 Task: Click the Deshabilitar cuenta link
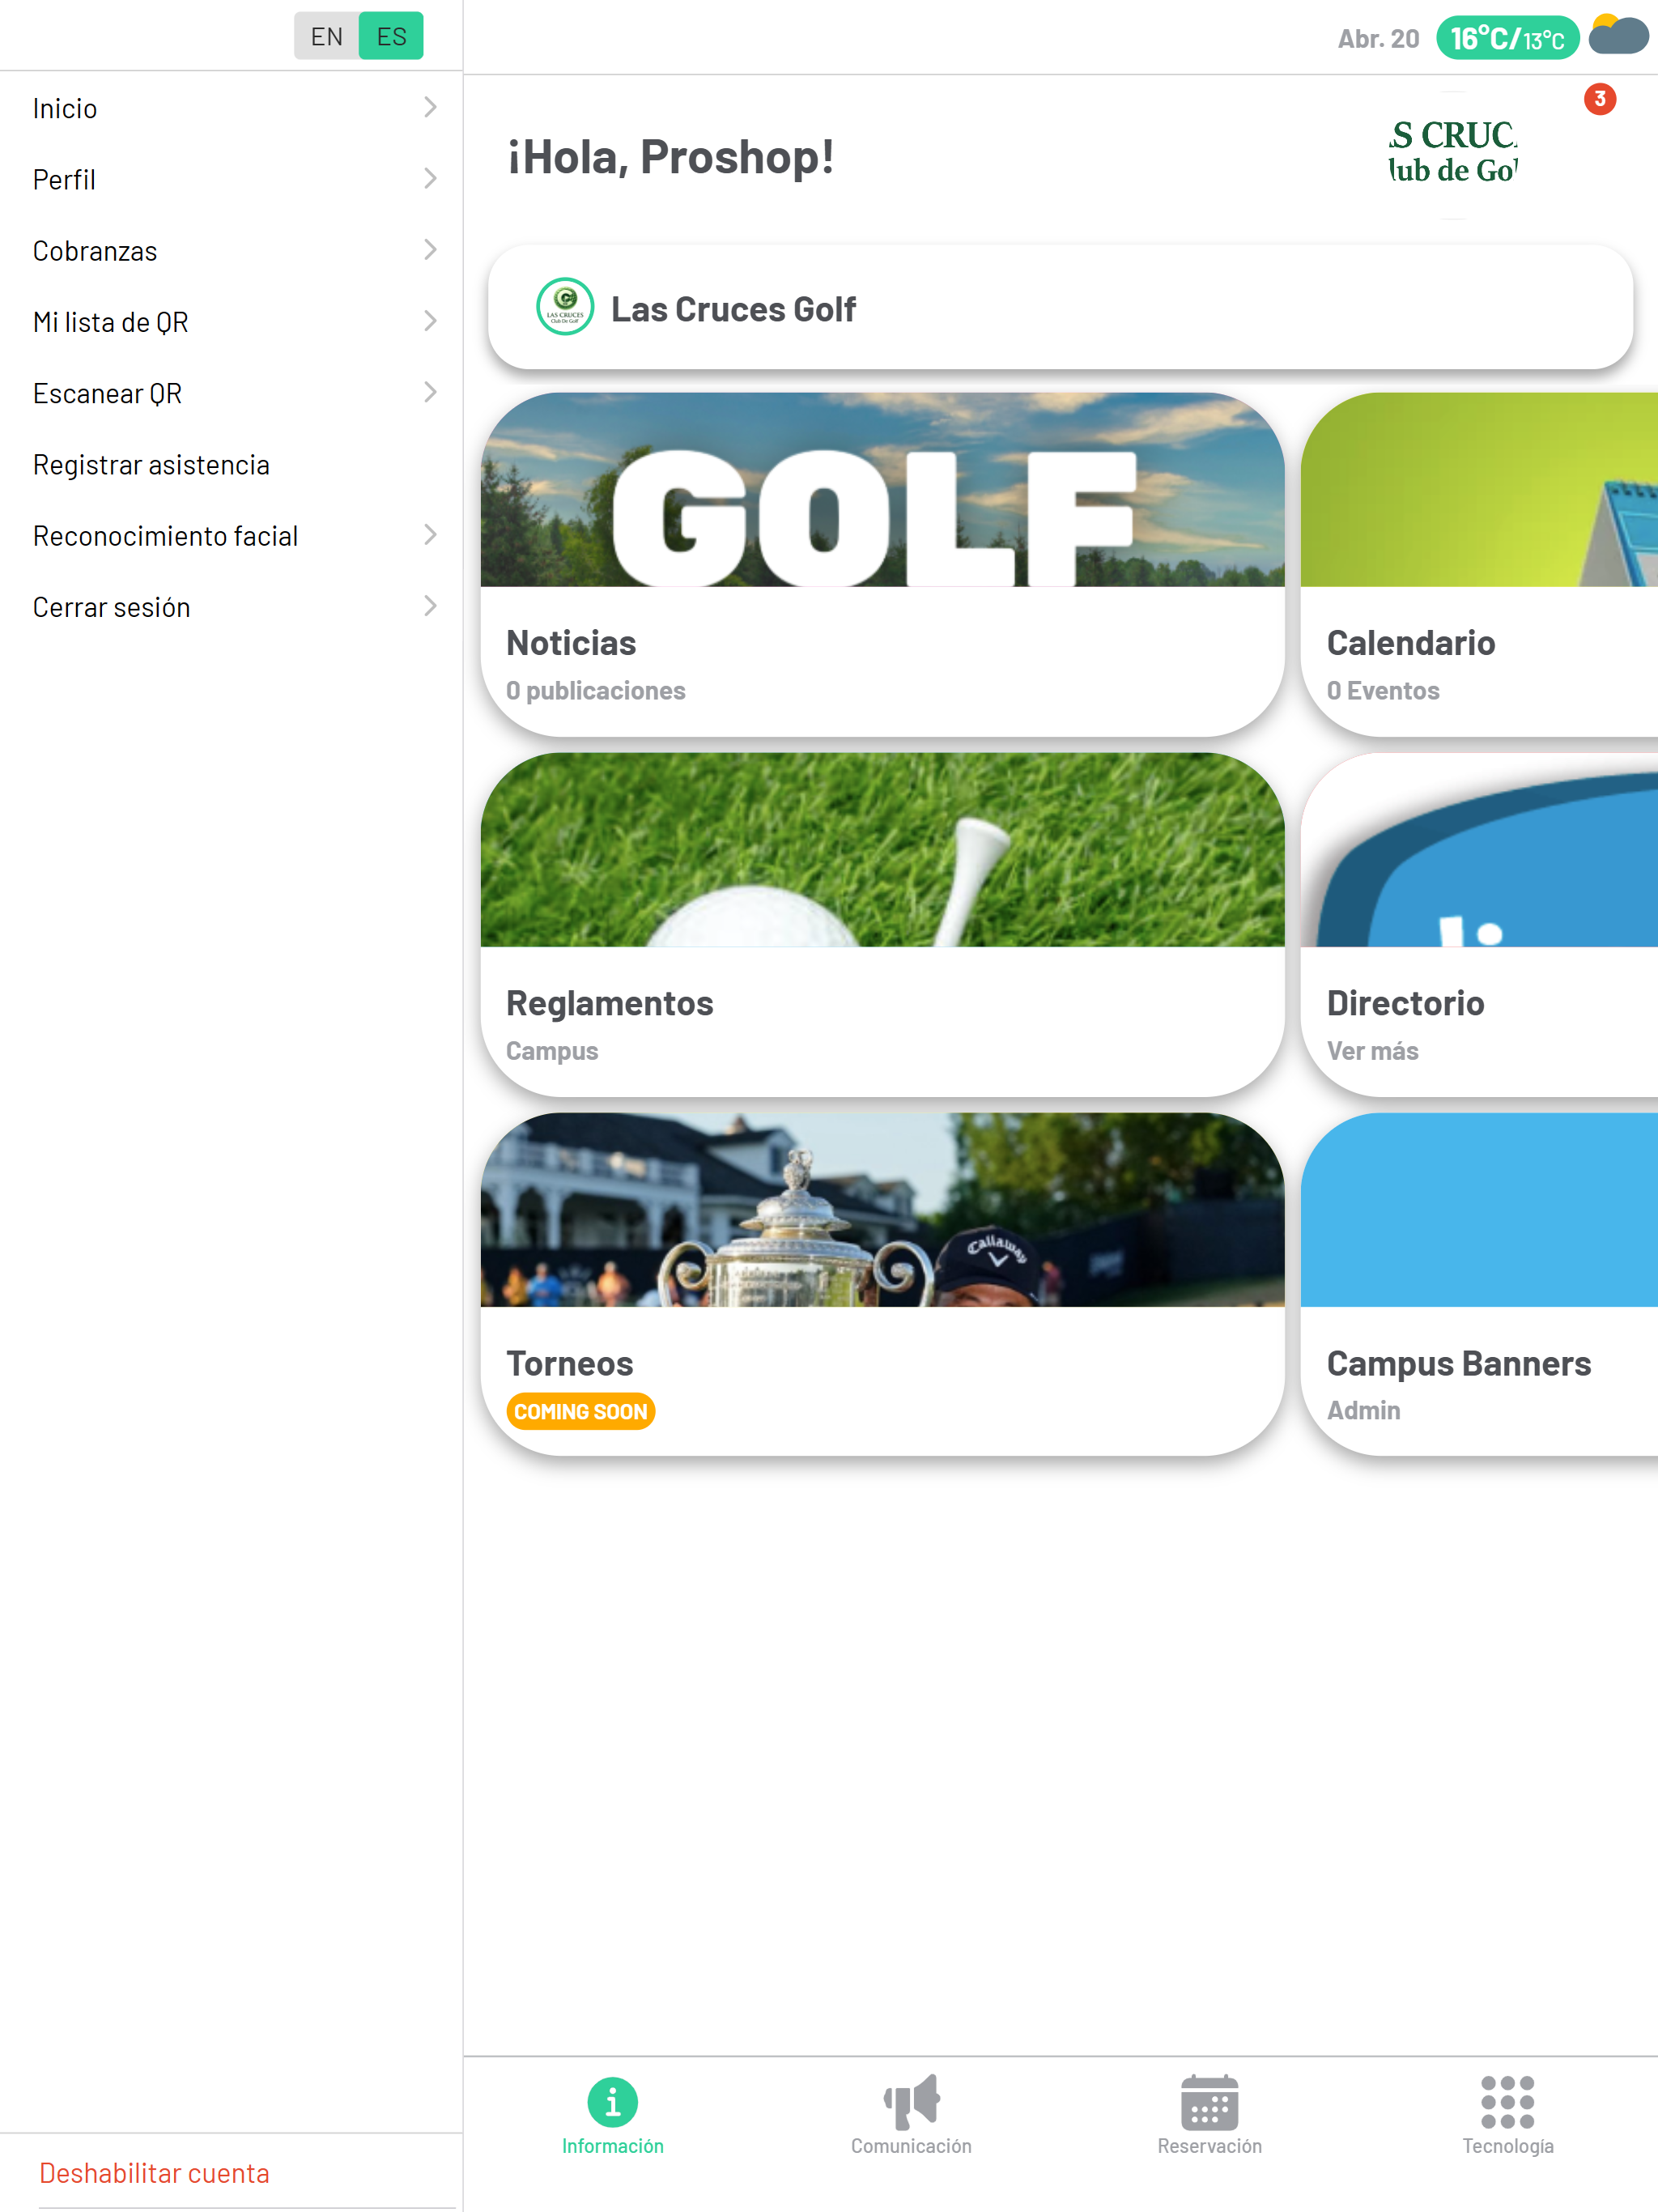[x=154, y=2173]
